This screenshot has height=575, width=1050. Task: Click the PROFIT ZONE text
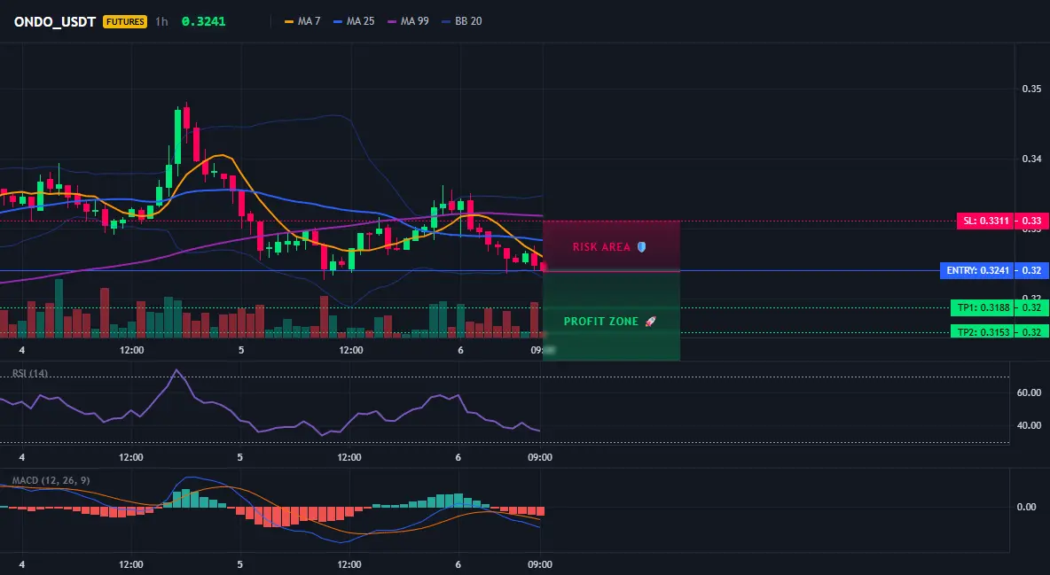click(x=600, y=322)
